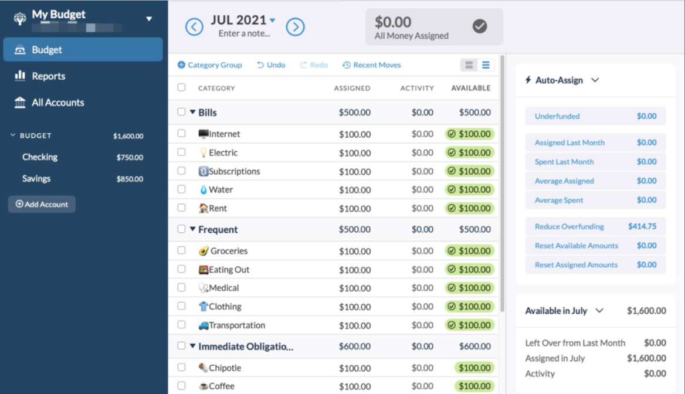Check the Frequent group checkbox
This screenshot has height=394, width=685.
pyautogui.click(x=181, y=229)
